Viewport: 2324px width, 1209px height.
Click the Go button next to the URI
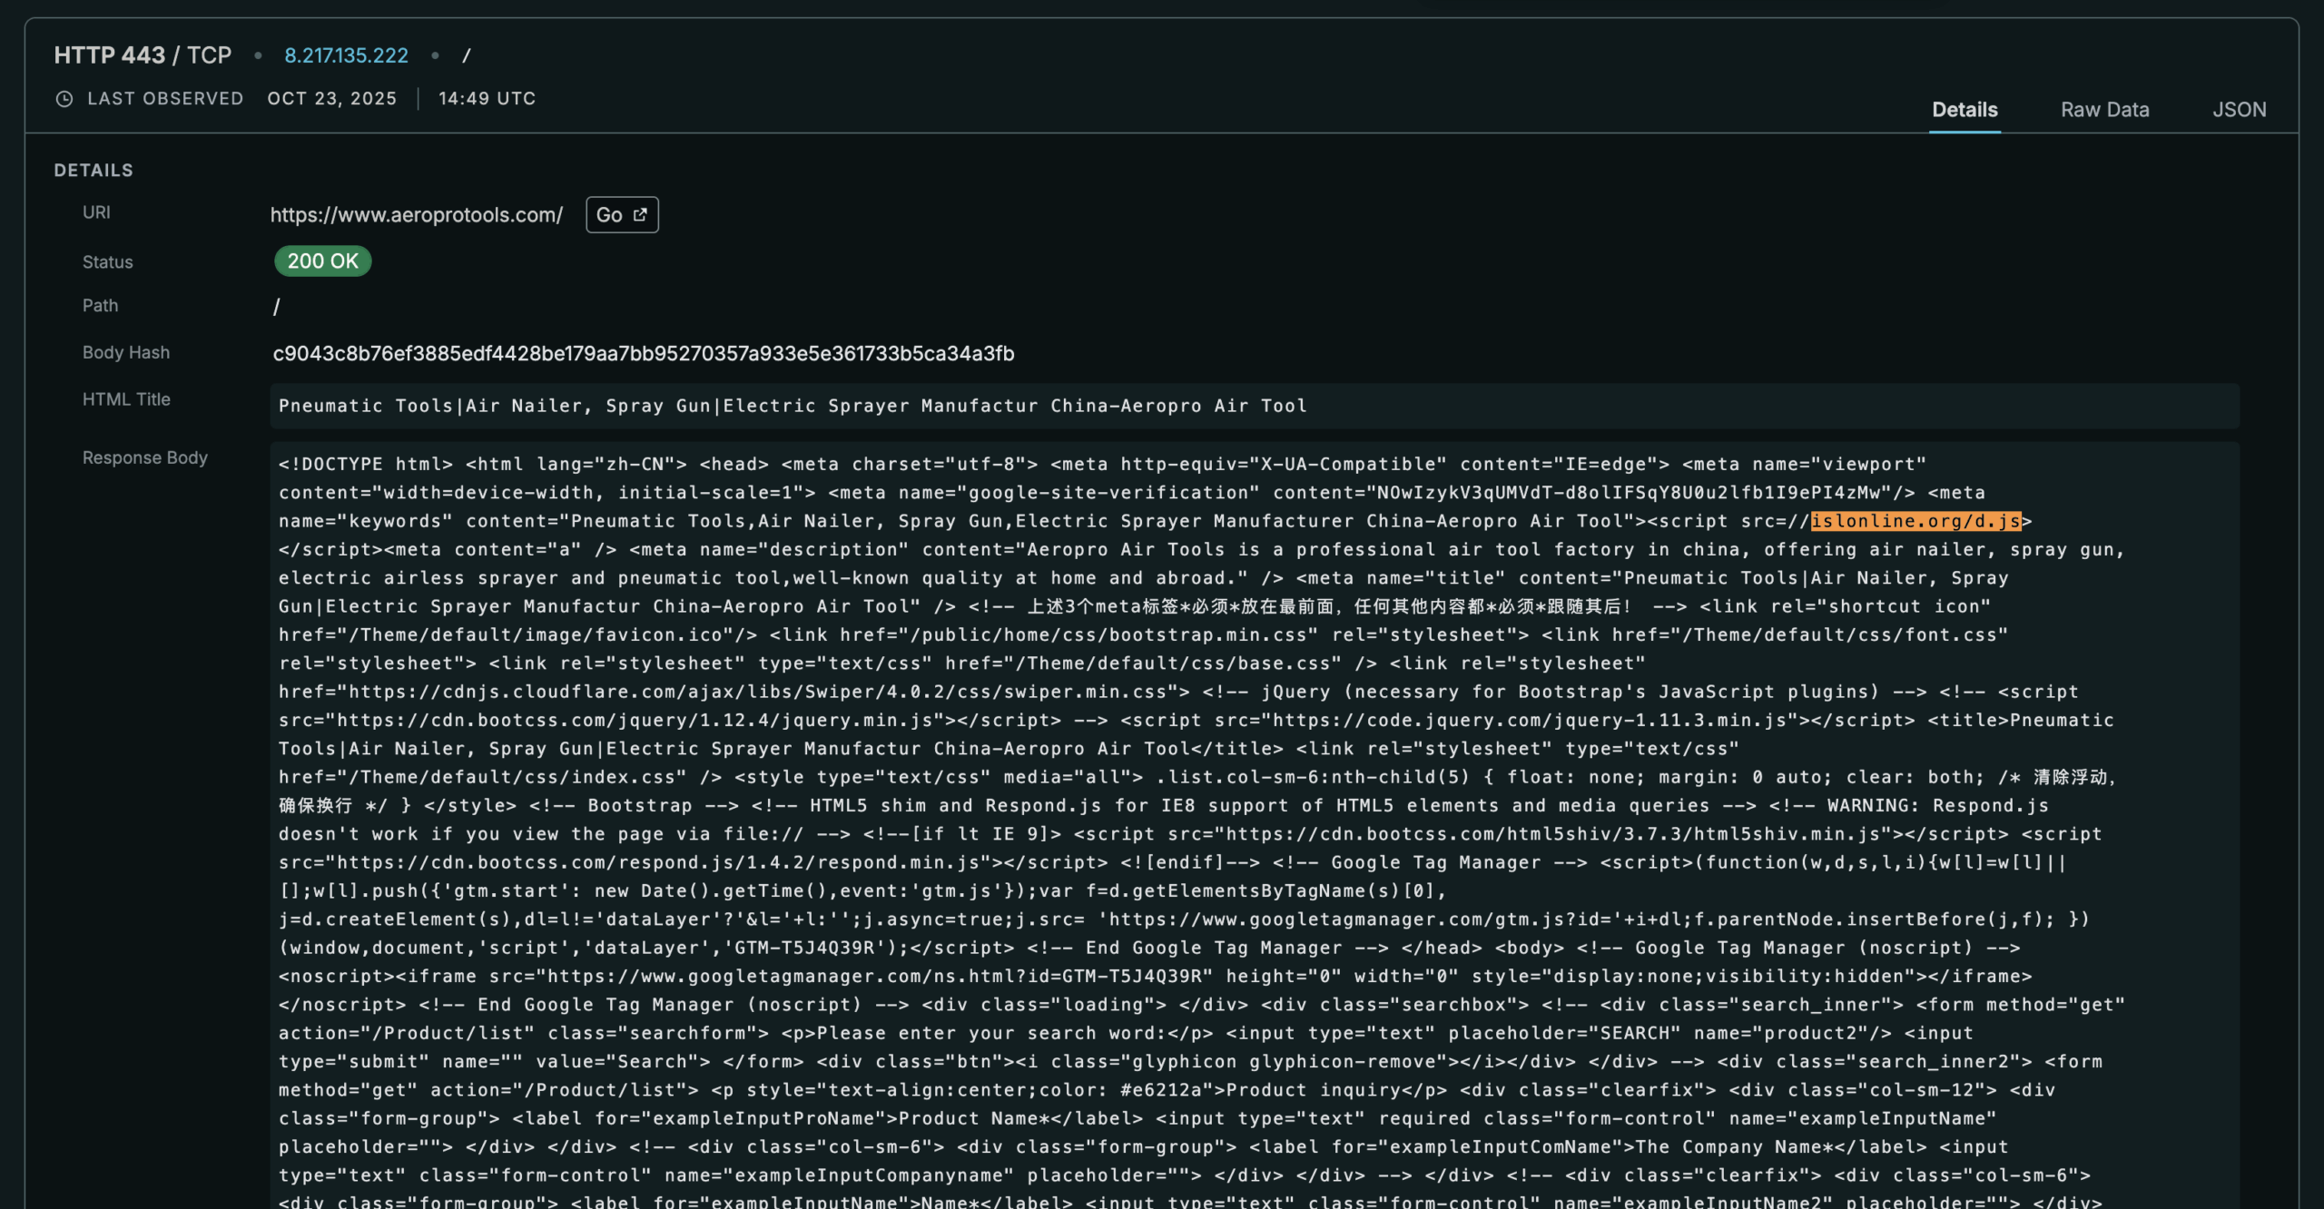coord(622,214)
